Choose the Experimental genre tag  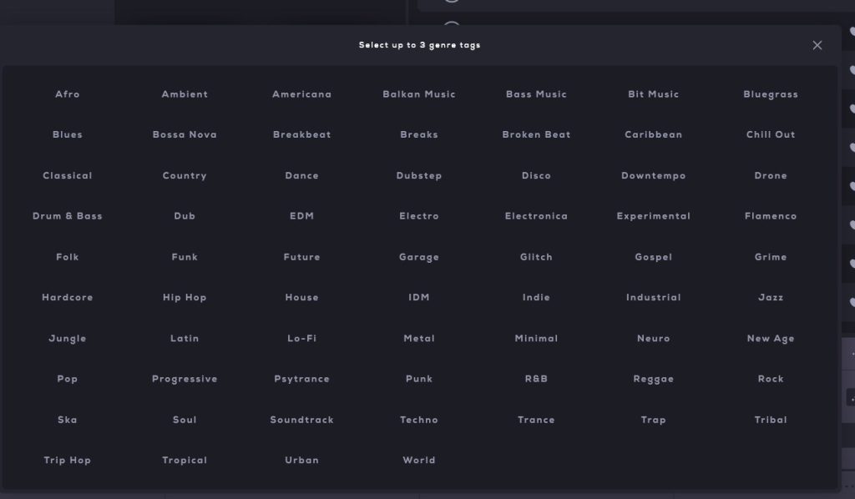(x=653, y=216)
